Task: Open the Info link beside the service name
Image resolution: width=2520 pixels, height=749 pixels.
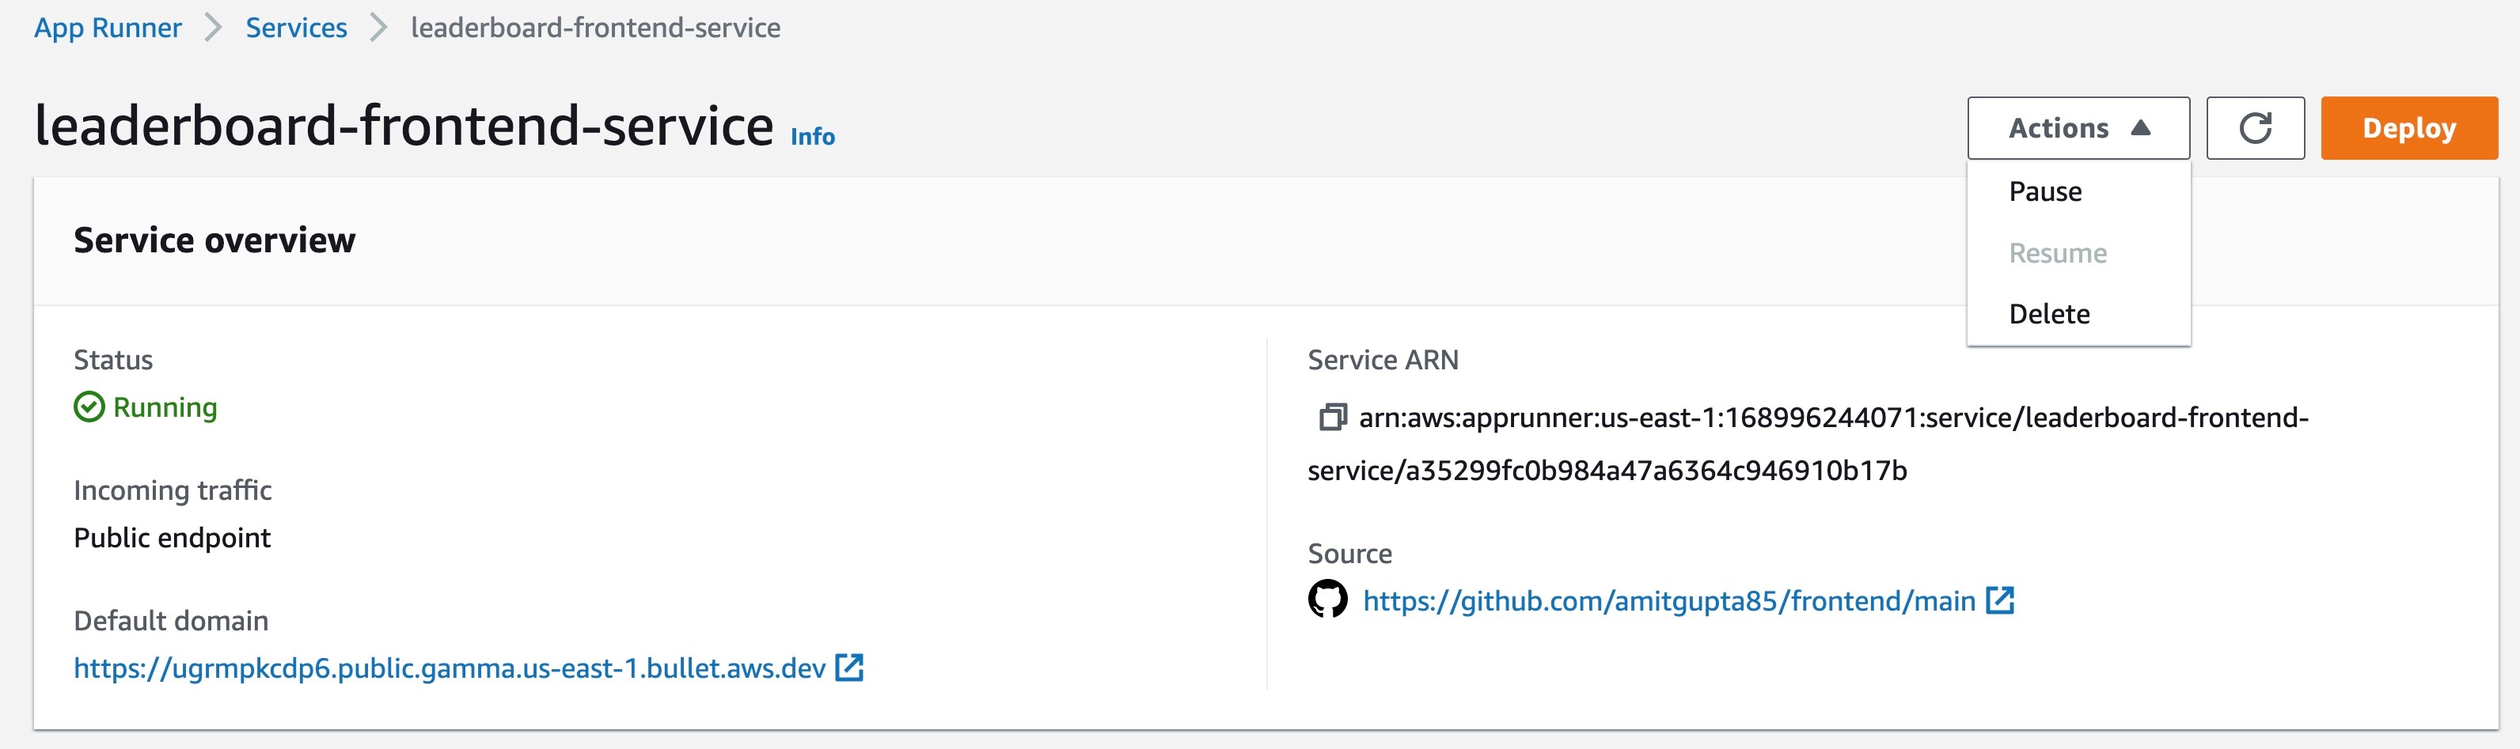Action: pyautogui.click(x=812, y=137)
